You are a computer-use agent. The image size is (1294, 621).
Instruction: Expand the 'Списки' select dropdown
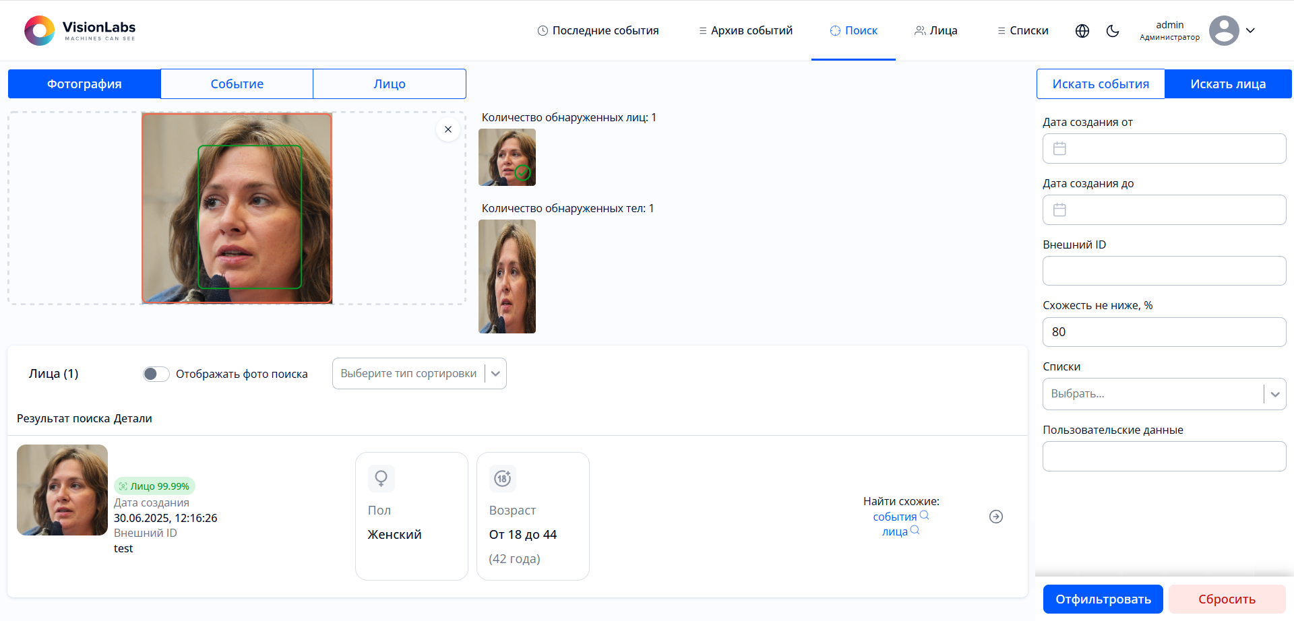[x=1274, y=394]
